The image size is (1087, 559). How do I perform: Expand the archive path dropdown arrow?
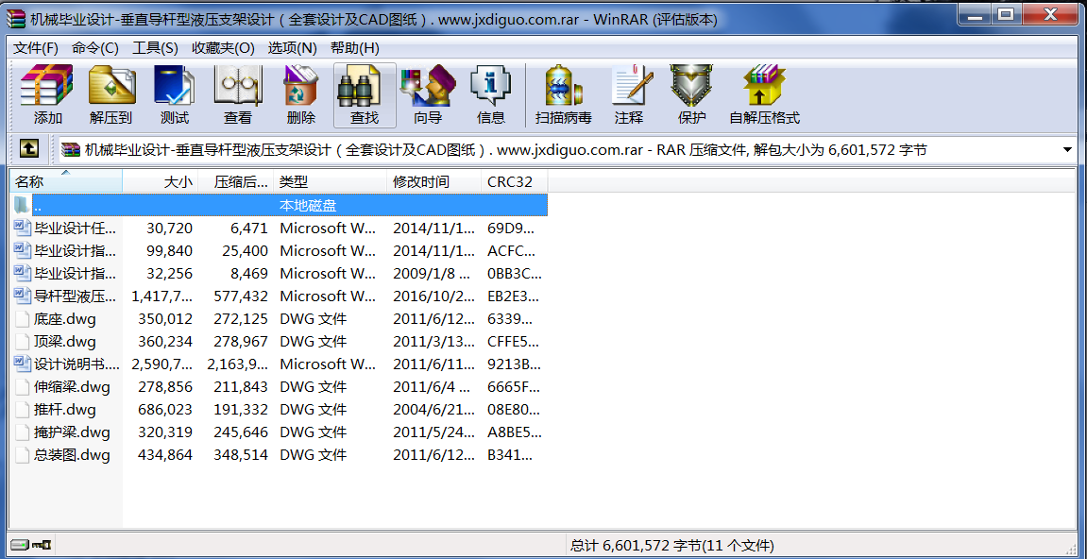1067,150
